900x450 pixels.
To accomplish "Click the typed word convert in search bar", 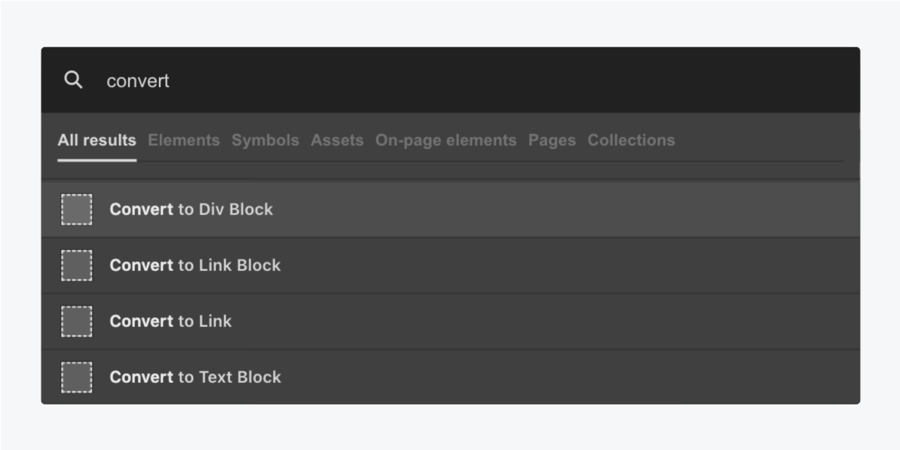I will [x=138, y=81].
